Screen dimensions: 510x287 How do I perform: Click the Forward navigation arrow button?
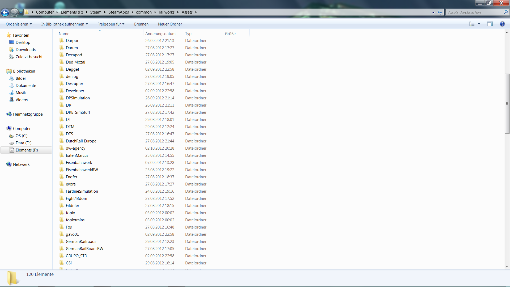15,12
